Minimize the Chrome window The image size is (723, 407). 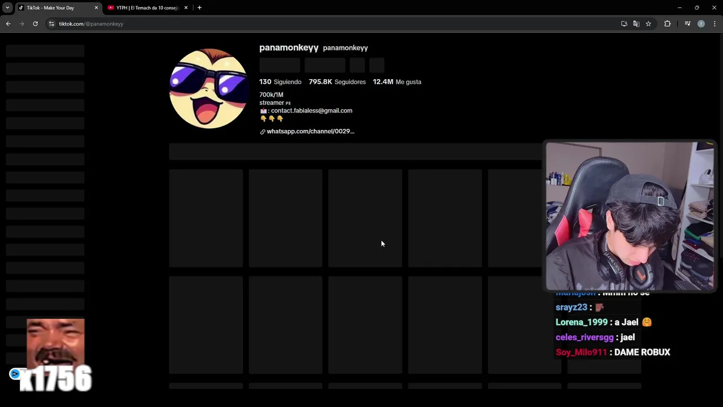[x=680, y=8]
